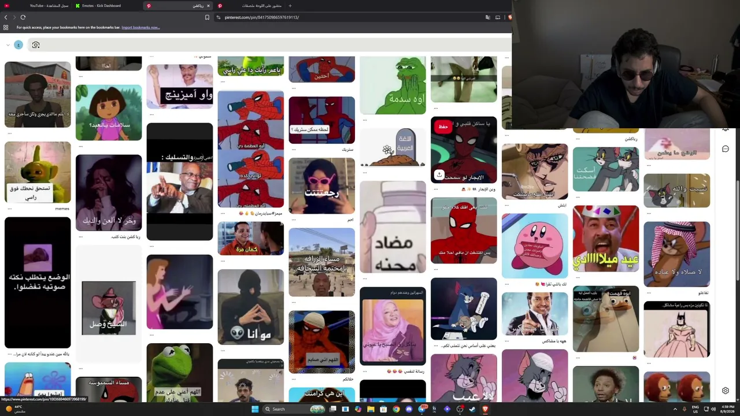Screen dimensions: 740x416
Task: Open the JoJo character with phone pin
Action: [535, 172]
